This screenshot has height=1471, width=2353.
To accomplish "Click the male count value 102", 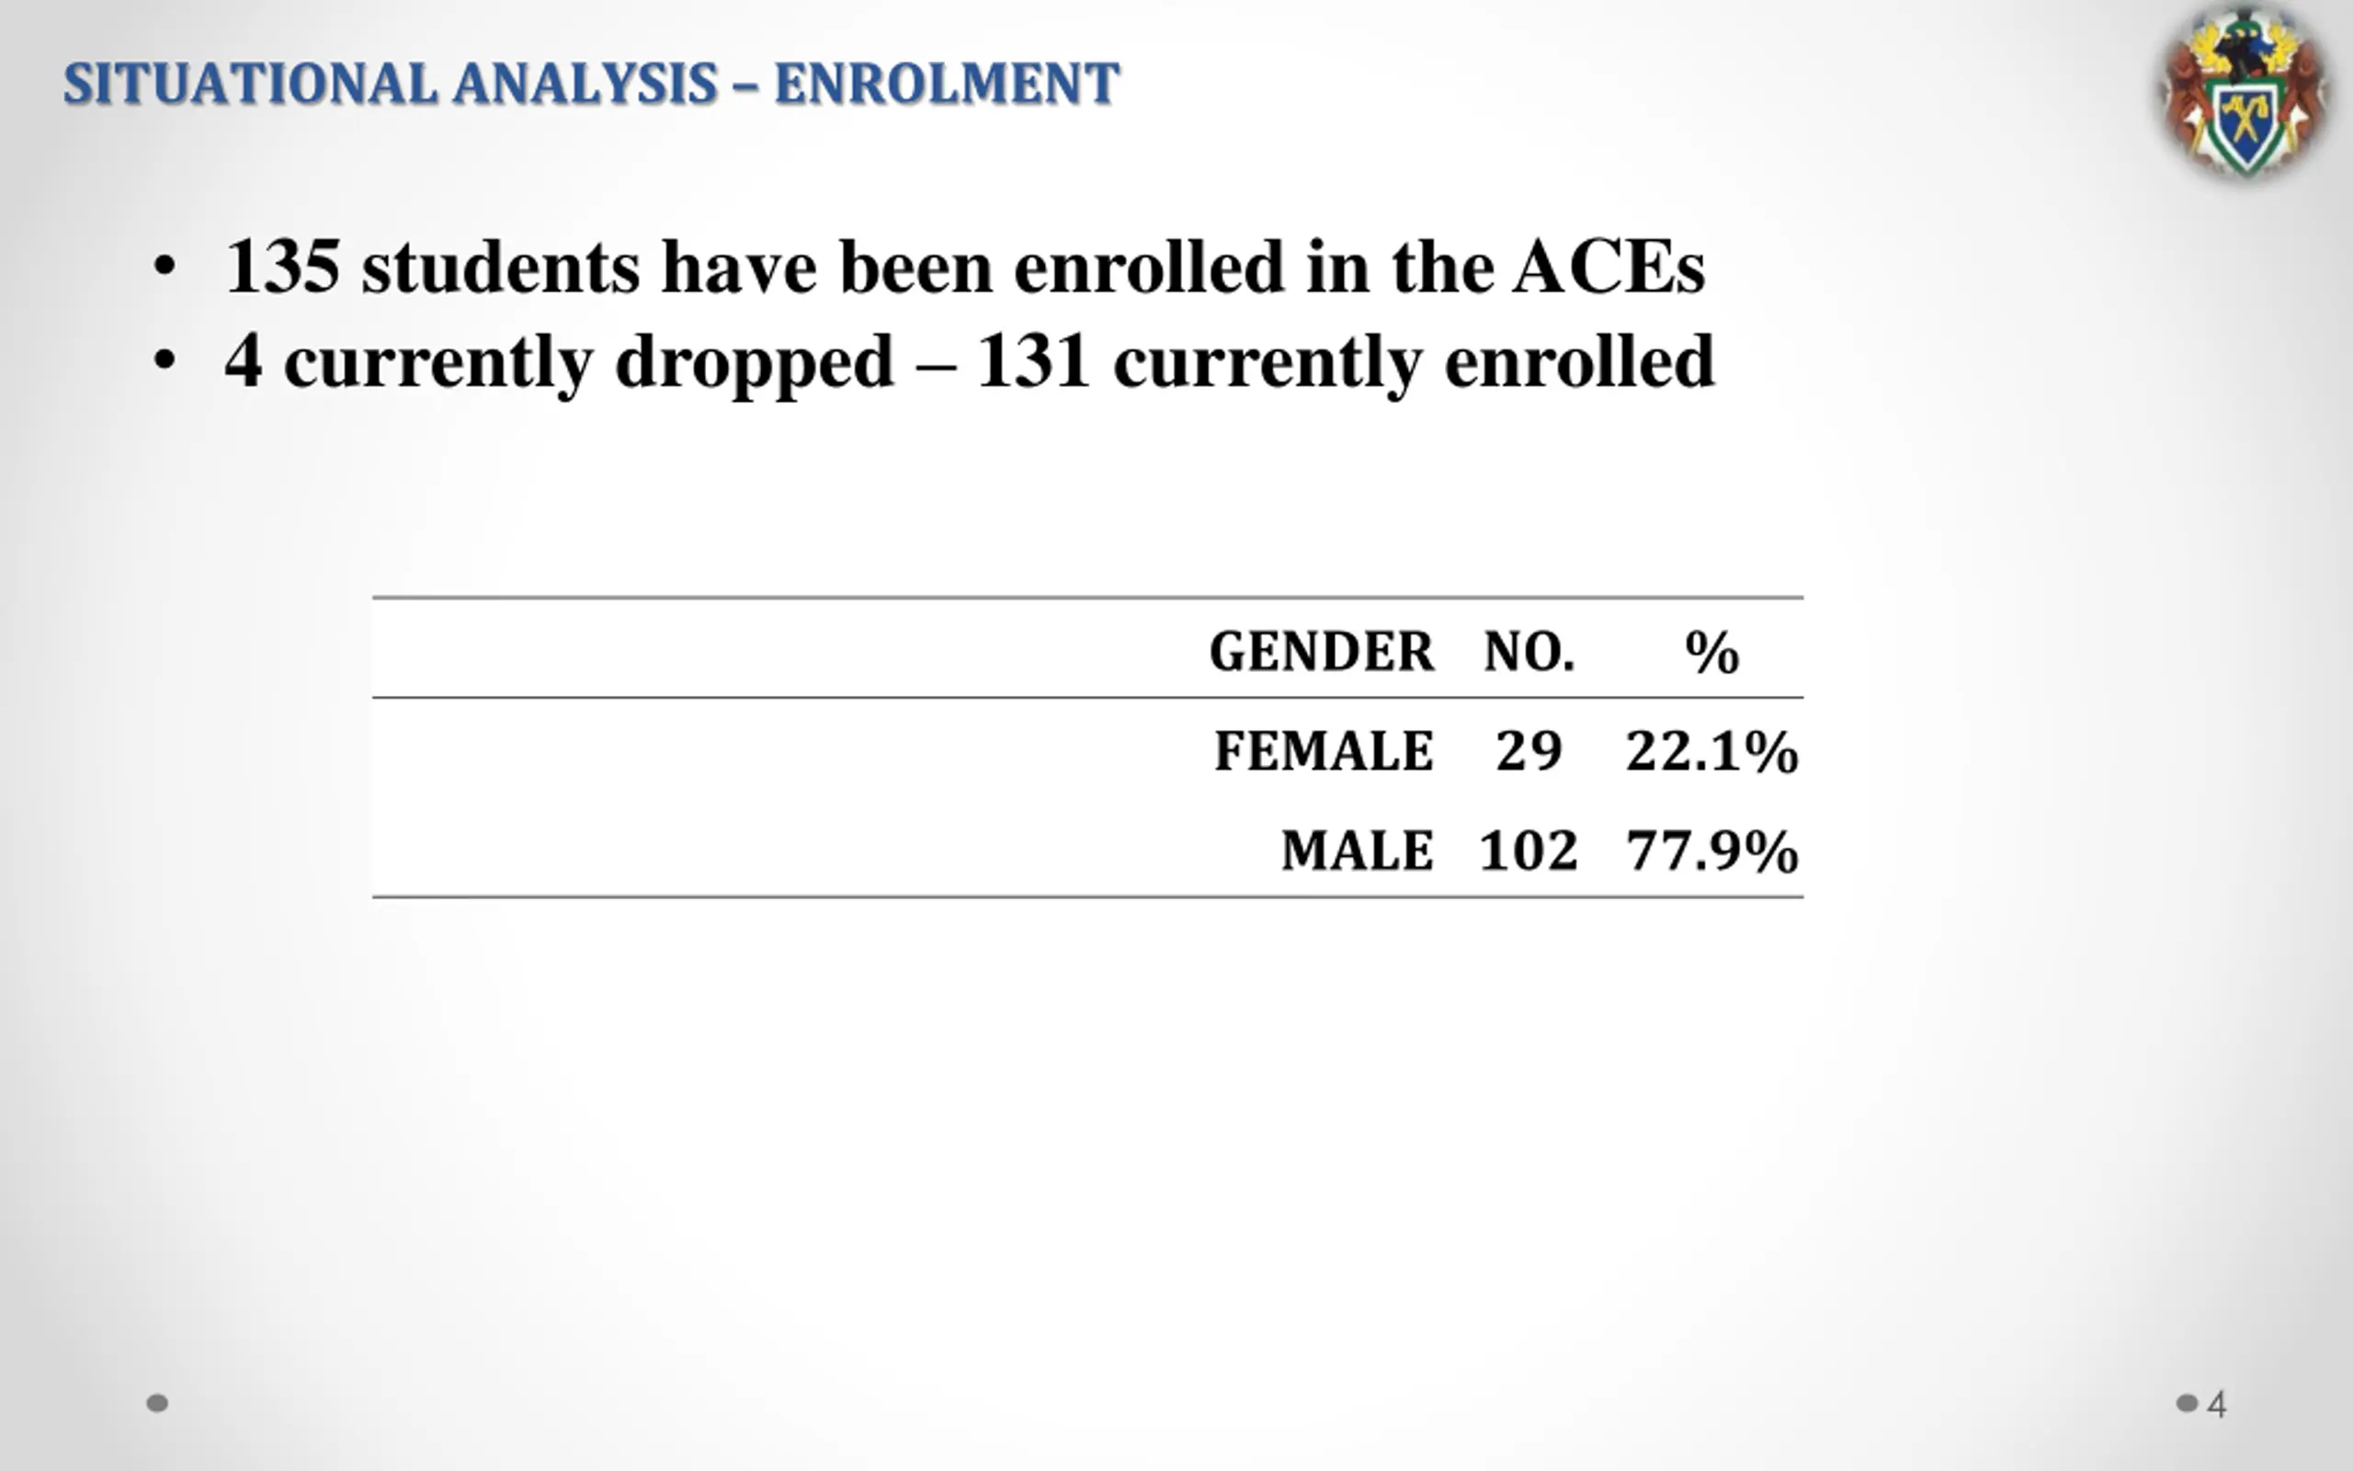I will [x=1529, y=850].
